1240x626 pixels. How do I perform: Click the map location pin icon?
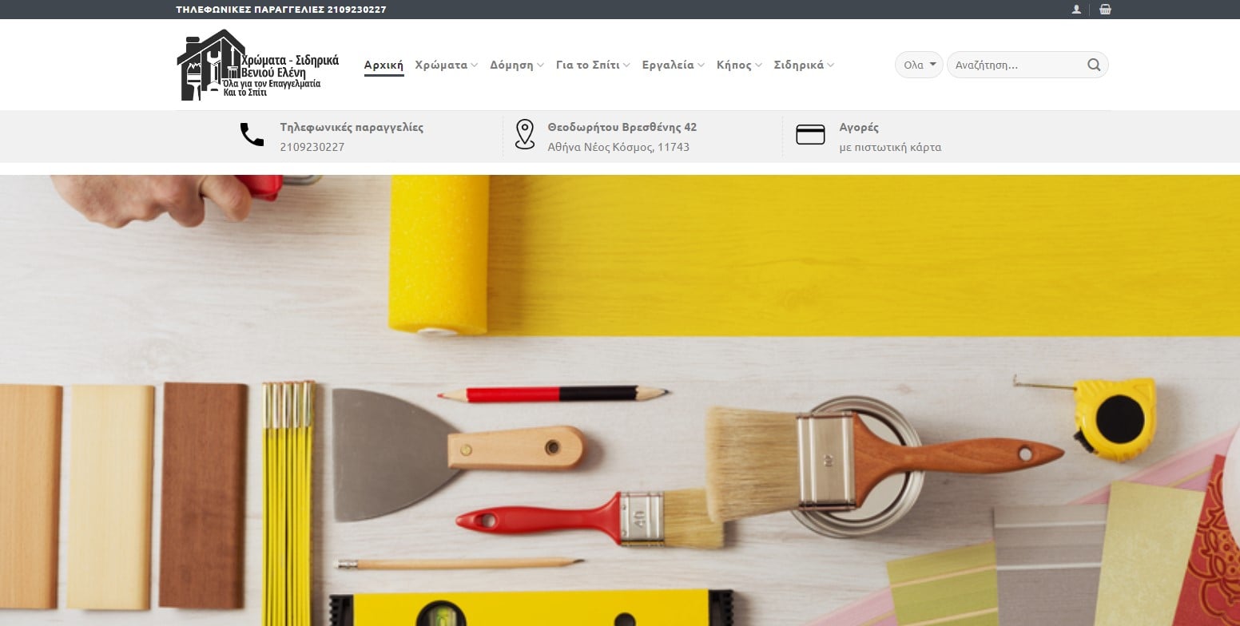tap(524, 134)
